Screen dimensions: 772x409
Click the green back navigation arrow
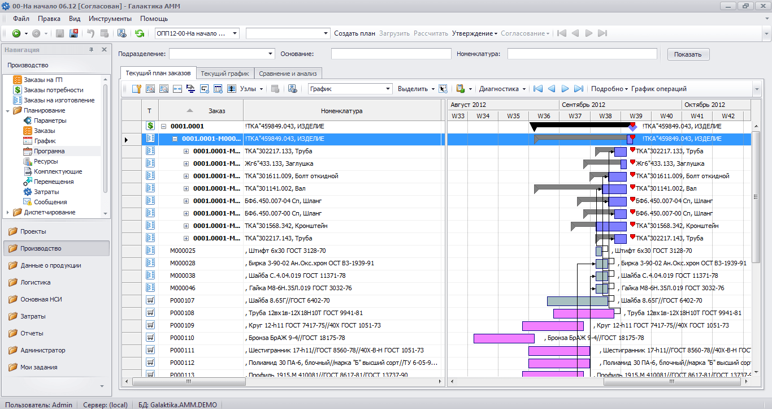click(x=16, y=33)
